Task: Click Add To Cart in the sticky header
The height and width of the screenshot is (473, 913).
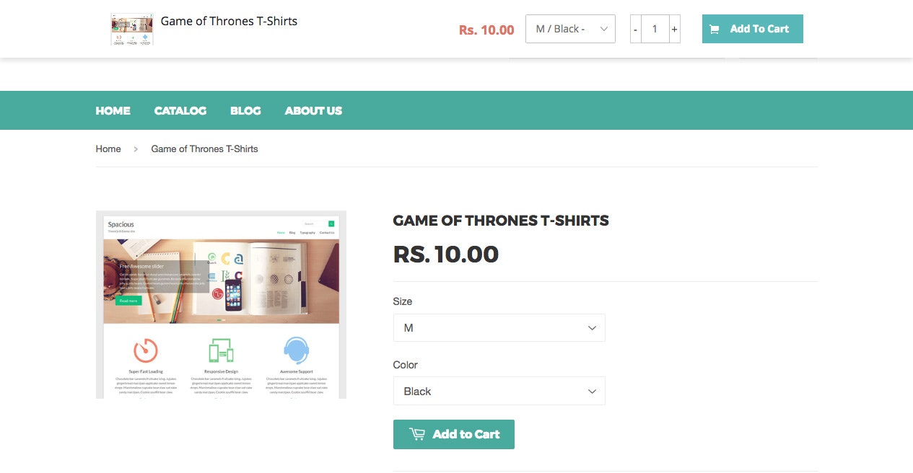Action: click(752, 29)
